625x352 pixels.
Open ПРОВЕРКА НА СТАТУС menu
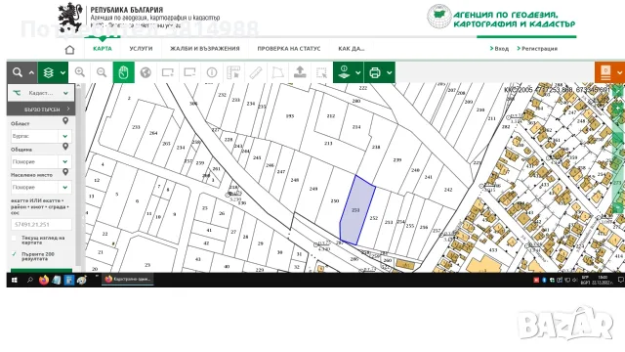point(289,49)
